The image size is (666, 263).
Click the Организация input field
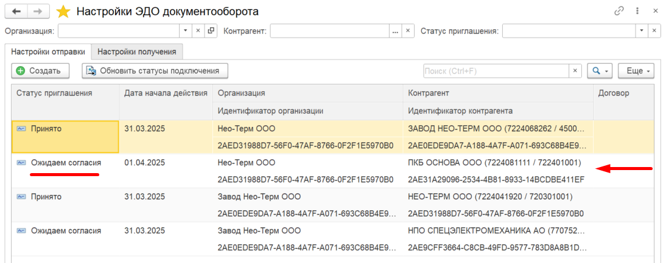pyautogui.click(x=119, y=31)
